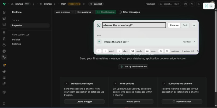Click the Search field in top bar

(170, 4)
